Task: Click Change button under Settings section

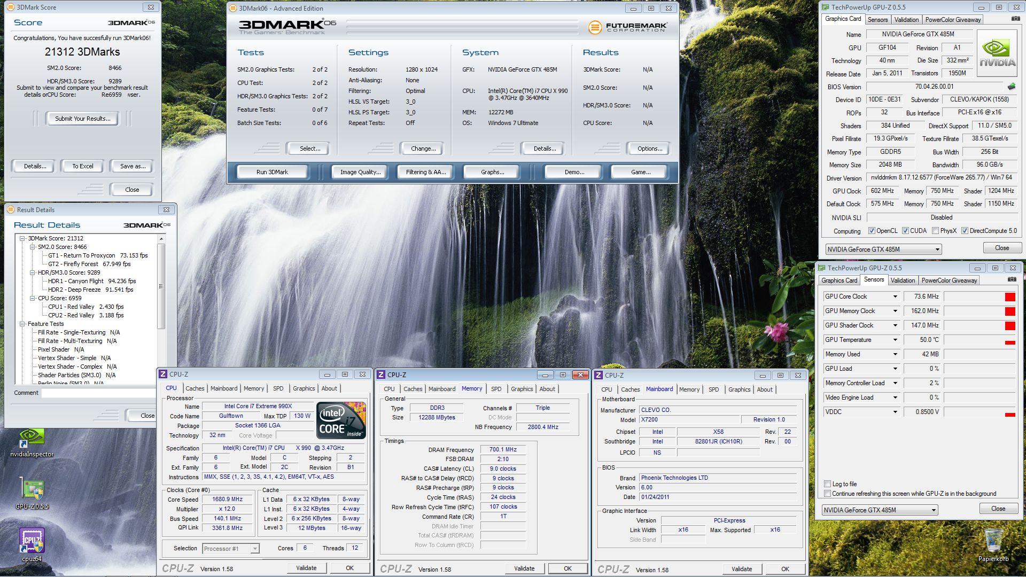Action: coord(423,149)
